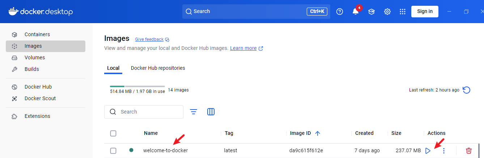Click the disk usage progress bar

tap(137, 86)
